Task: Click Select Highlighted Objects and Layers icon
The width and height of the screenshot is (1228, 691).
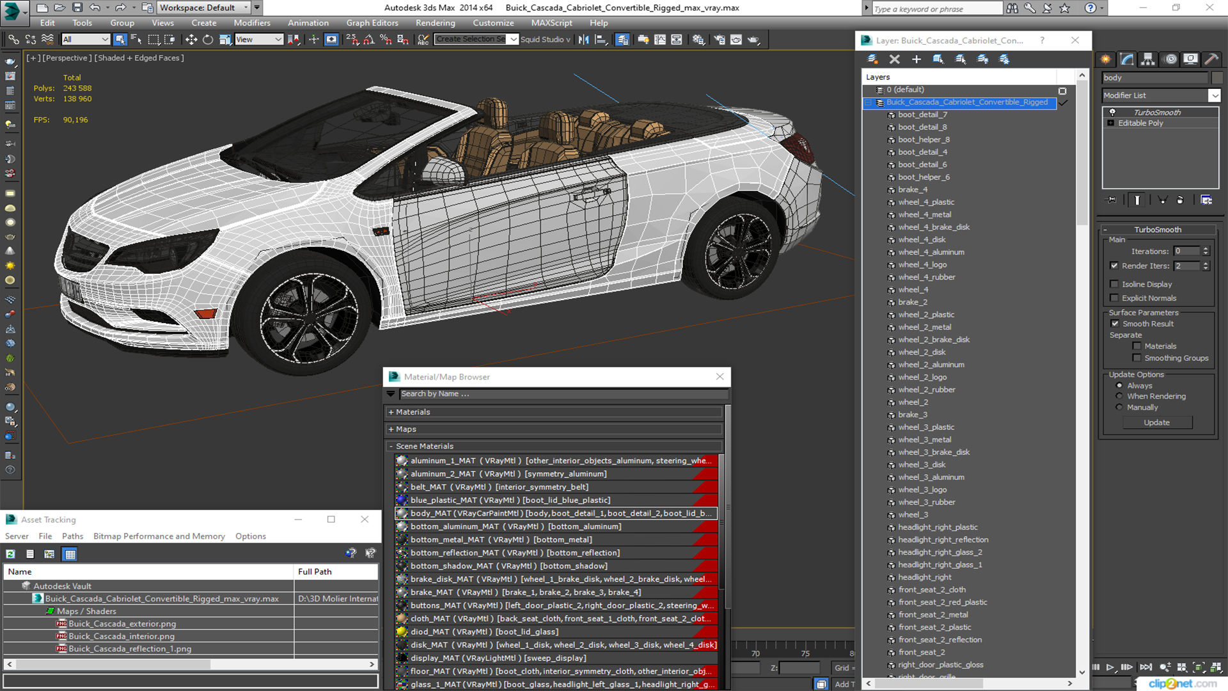Action: (x=938, y=60)
